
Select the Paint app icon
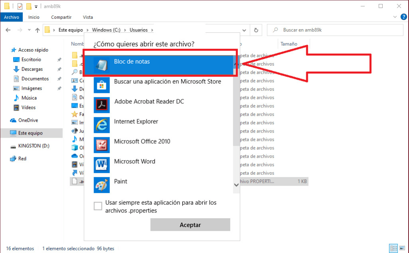tap(101, 185)
